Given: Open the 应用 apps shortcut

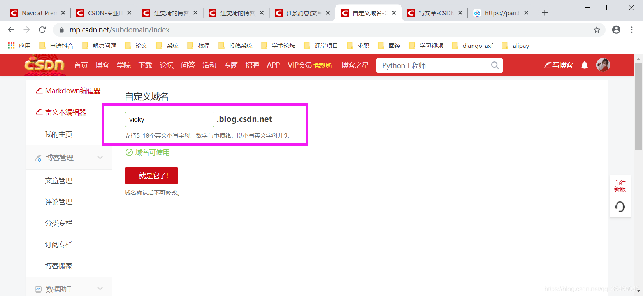Looking at the screenshot, I should [x=19, y=46].
